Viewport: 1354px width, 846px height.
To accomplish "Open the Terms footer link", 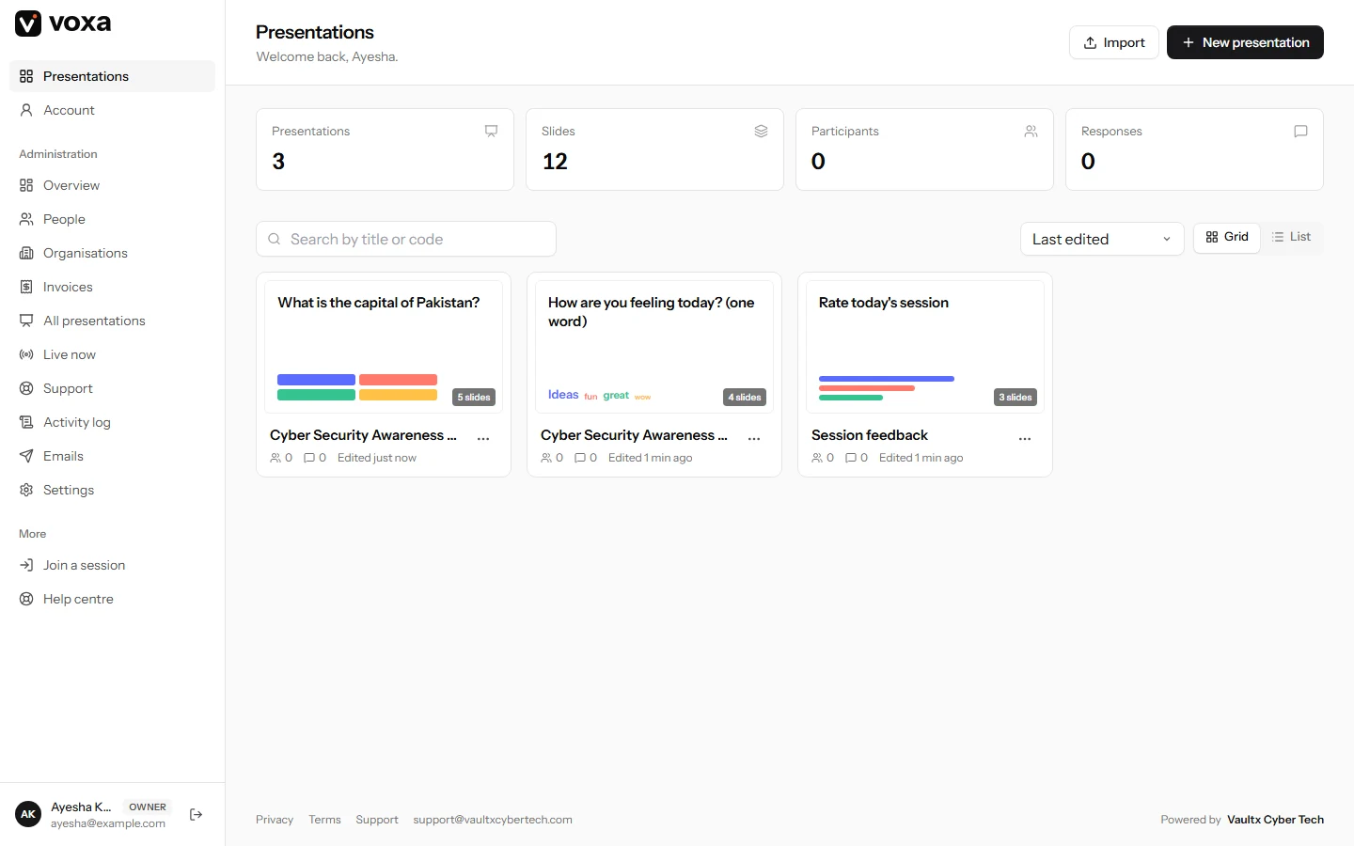I will pyautogui.click(x=324, y=820).
